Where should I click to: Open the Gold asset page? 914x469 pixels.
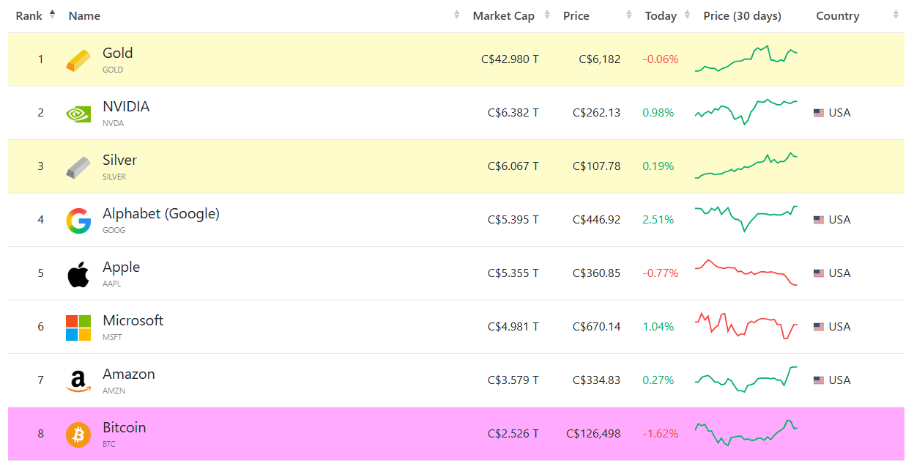tap(118, 53)
